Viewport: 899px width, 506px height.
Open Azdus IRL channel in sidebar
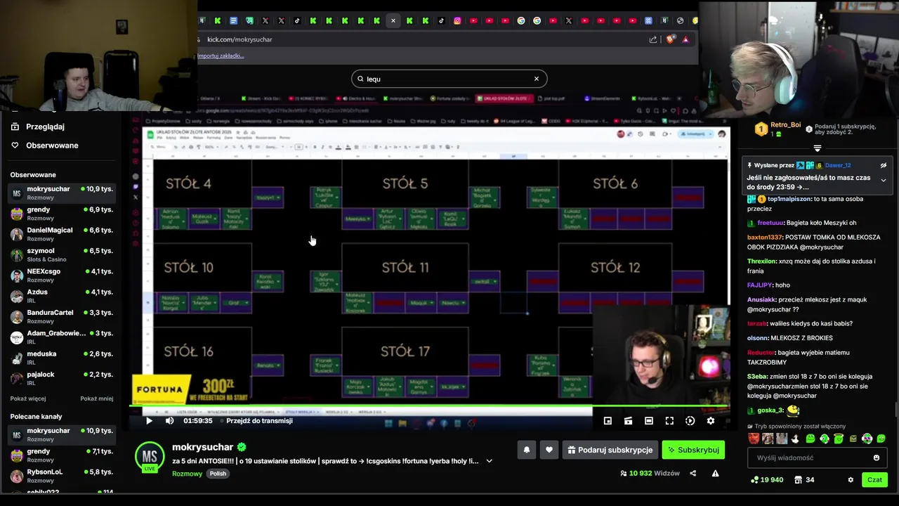(62, 296)
